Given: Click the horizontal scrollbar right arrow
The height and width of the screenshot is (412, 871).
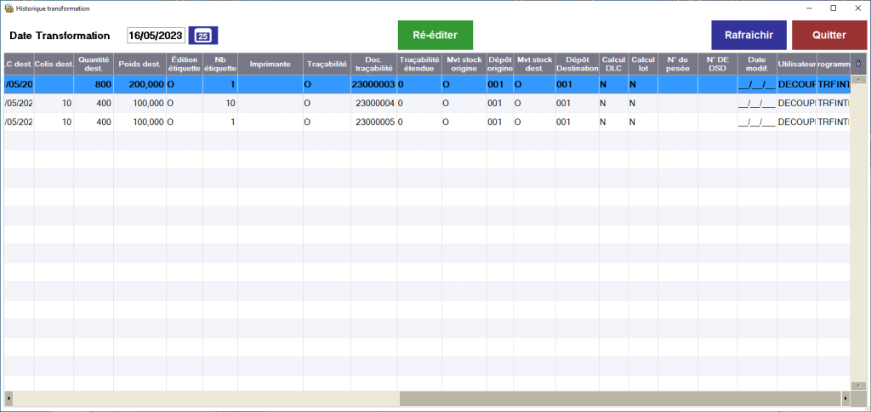Looking at the screenshot, I should click(x=845, y=398).
